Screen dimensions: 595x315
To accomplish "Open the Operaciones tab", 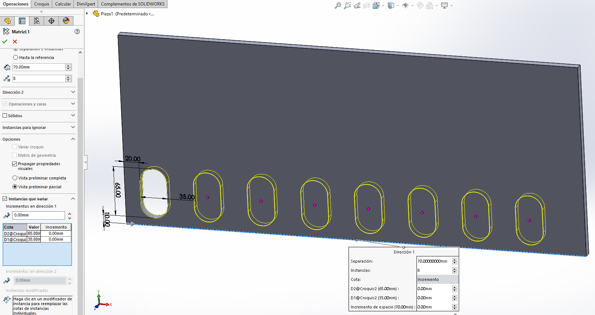I will (x=16, y=4).
